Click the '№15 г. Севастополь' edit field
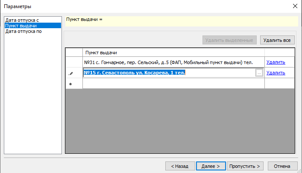Screen dimensions: 302x173 [170, 73]
